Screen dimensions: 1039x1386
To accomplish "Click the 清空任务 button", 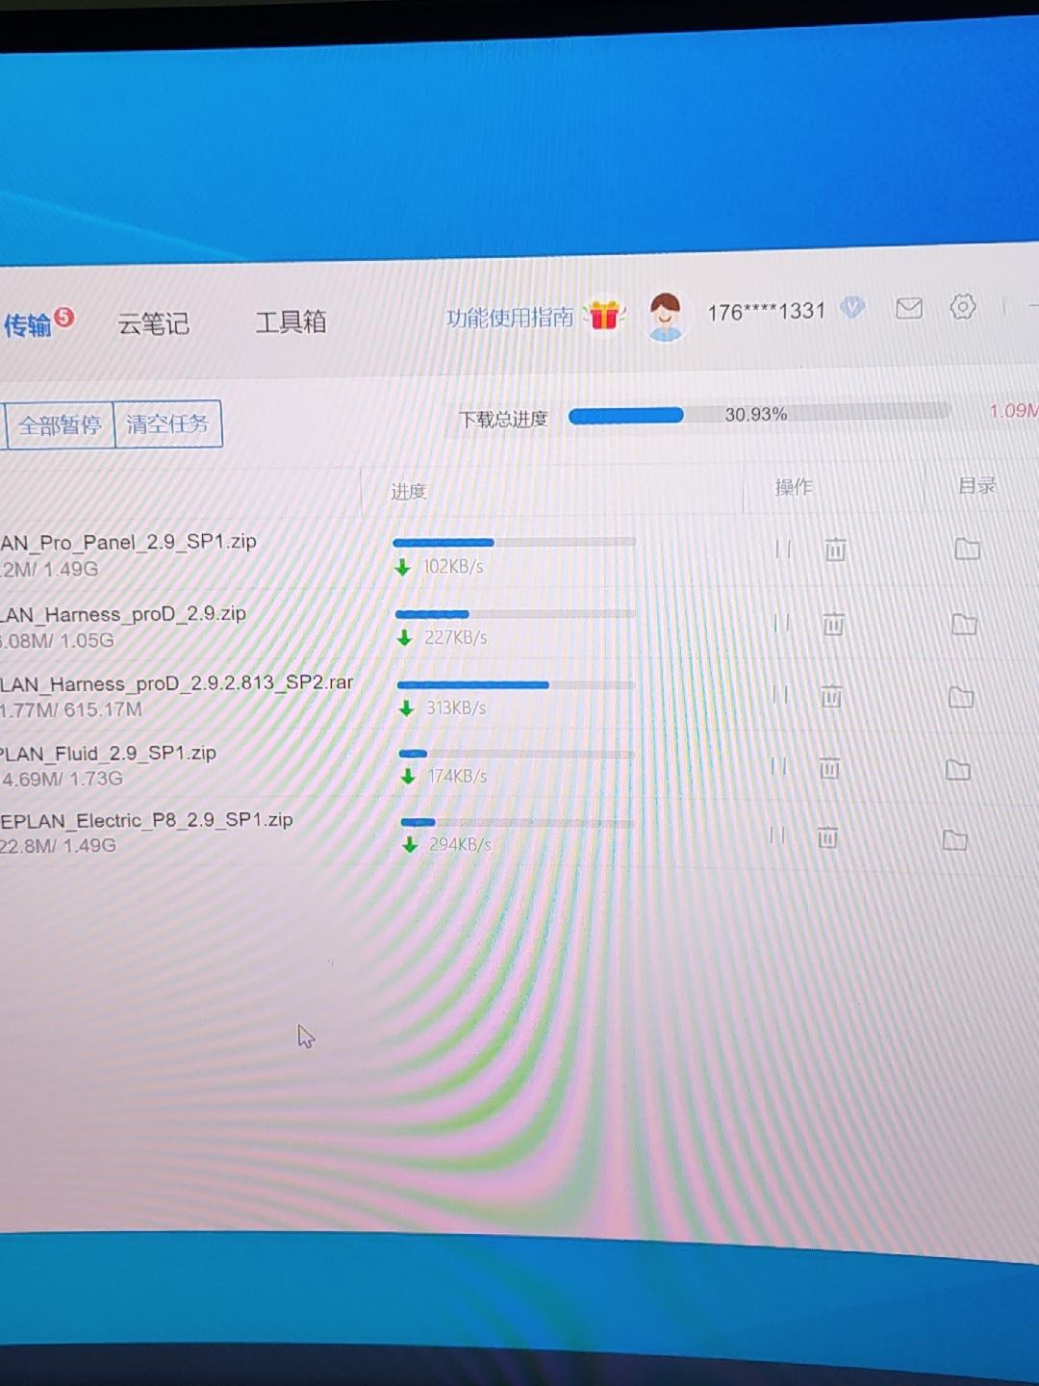I will point(167,423).
